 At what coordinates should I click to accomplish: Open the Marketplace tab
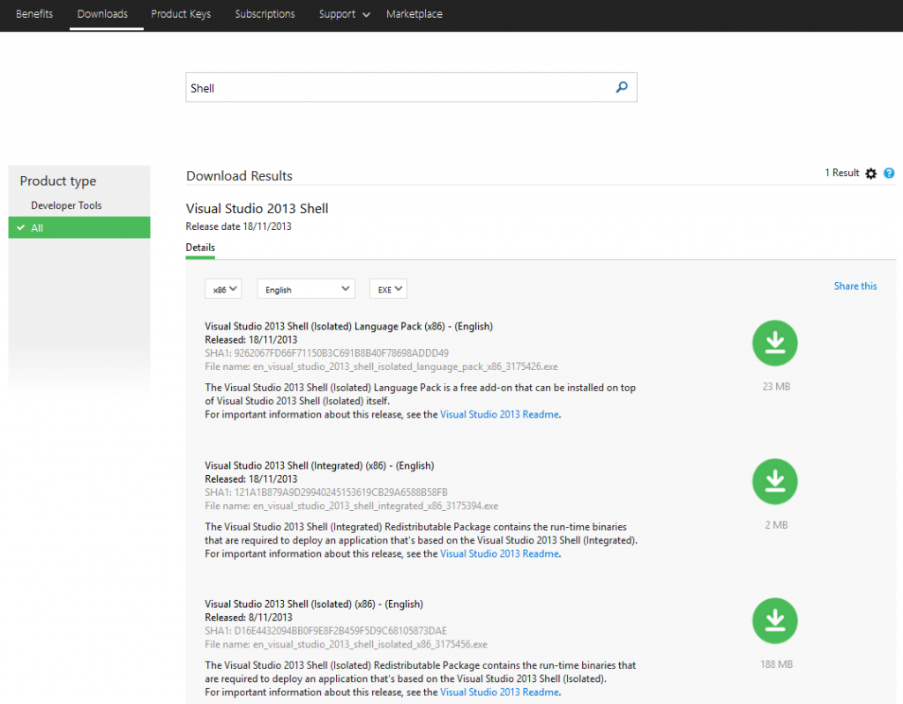coord(414,14)
